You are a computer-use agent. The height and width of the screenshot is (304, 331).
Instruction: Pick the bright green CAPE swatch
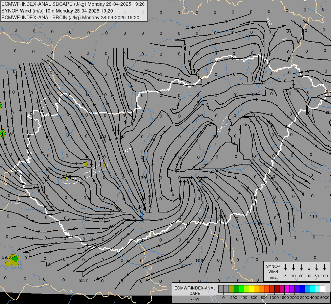[241, 289]
